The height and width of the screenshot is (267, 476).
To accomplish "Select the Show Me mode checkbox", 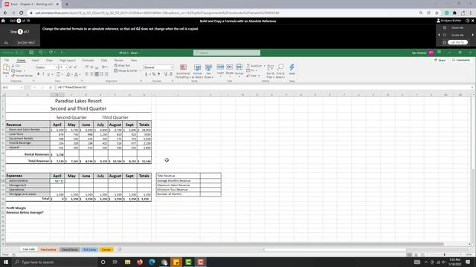I will point(445,27).
